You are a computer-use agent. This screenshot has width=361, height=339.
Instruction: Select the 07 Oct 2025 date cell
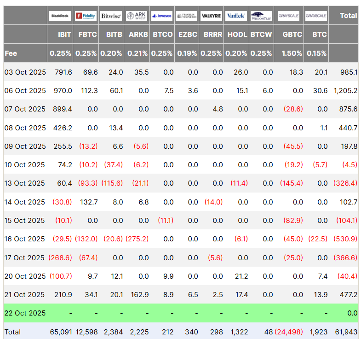click(25, 109)
